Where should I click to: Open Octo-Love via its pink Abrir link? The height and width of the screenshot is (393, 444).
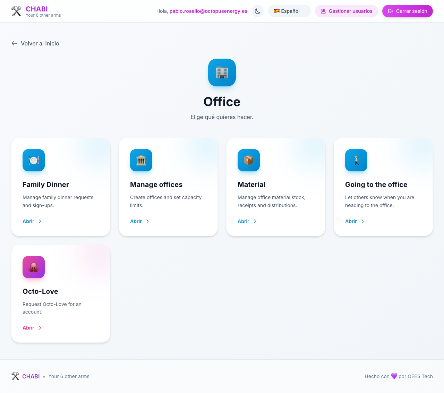[32, 328]
